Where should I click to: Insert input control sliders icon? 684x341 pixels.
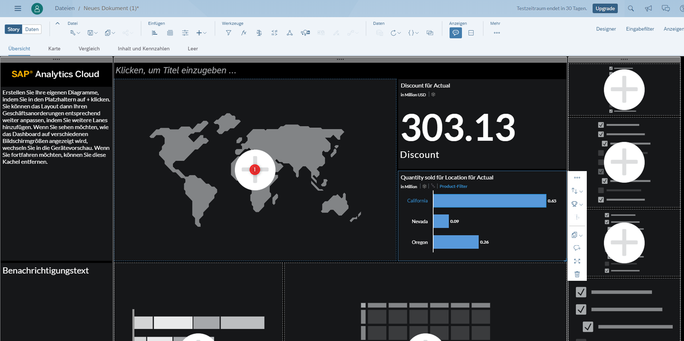click(x=185, y=33)
